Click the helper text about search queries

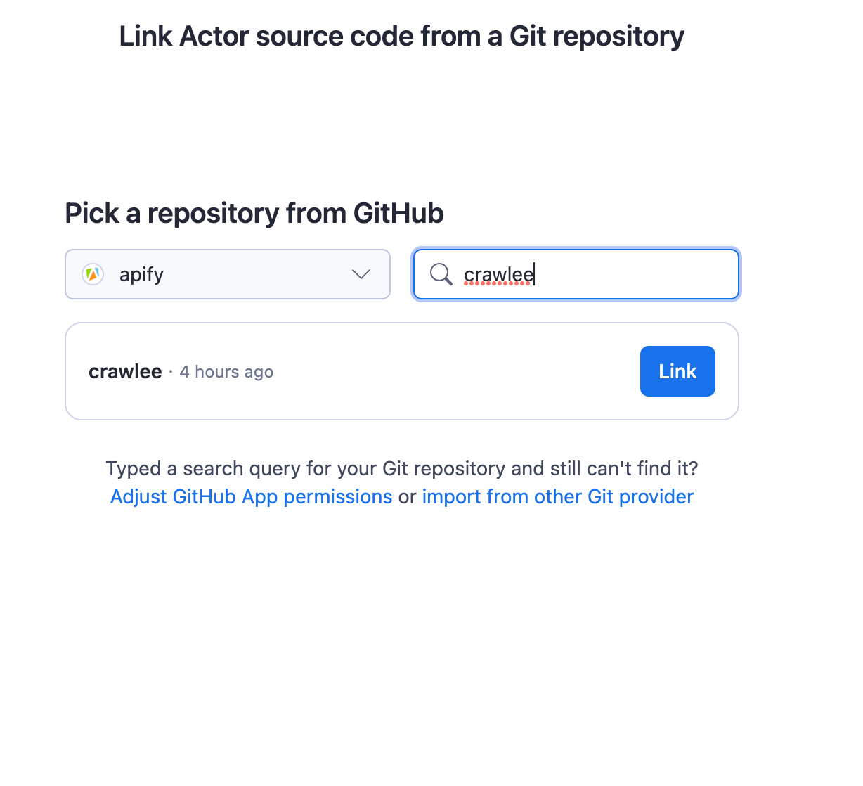401,468
